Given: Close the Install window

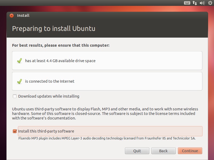Looking at the screenshot, I should [12, 15].
